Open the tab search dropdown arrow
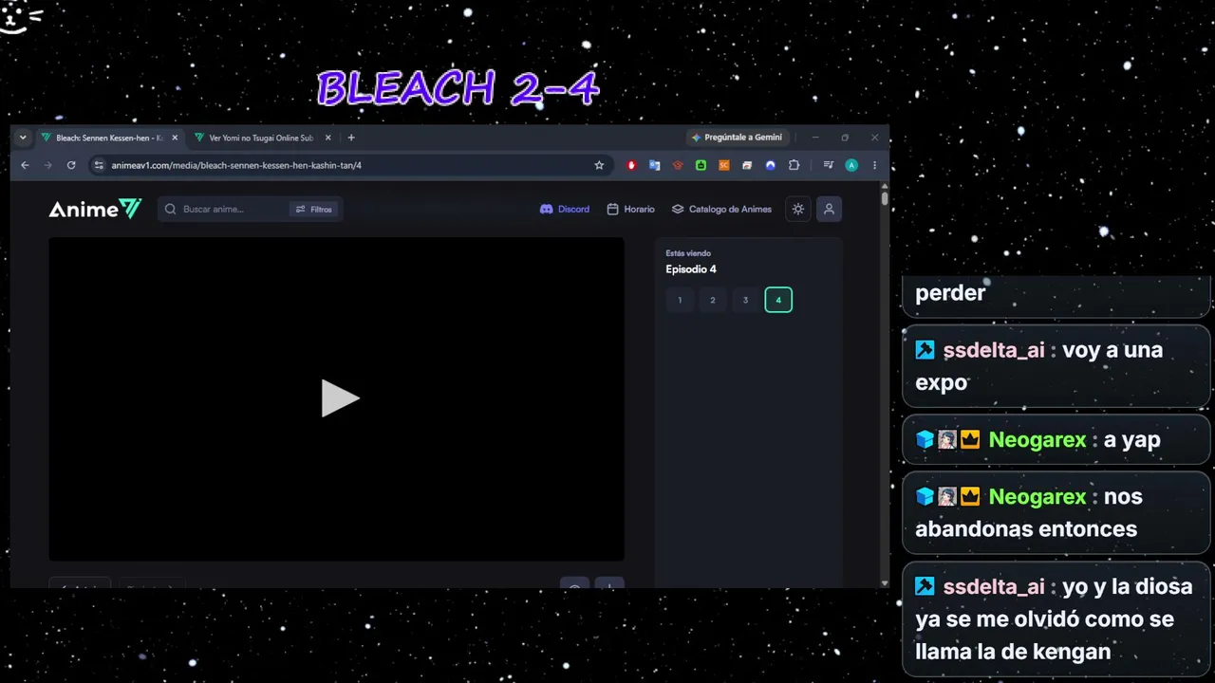 coord(23,138)
